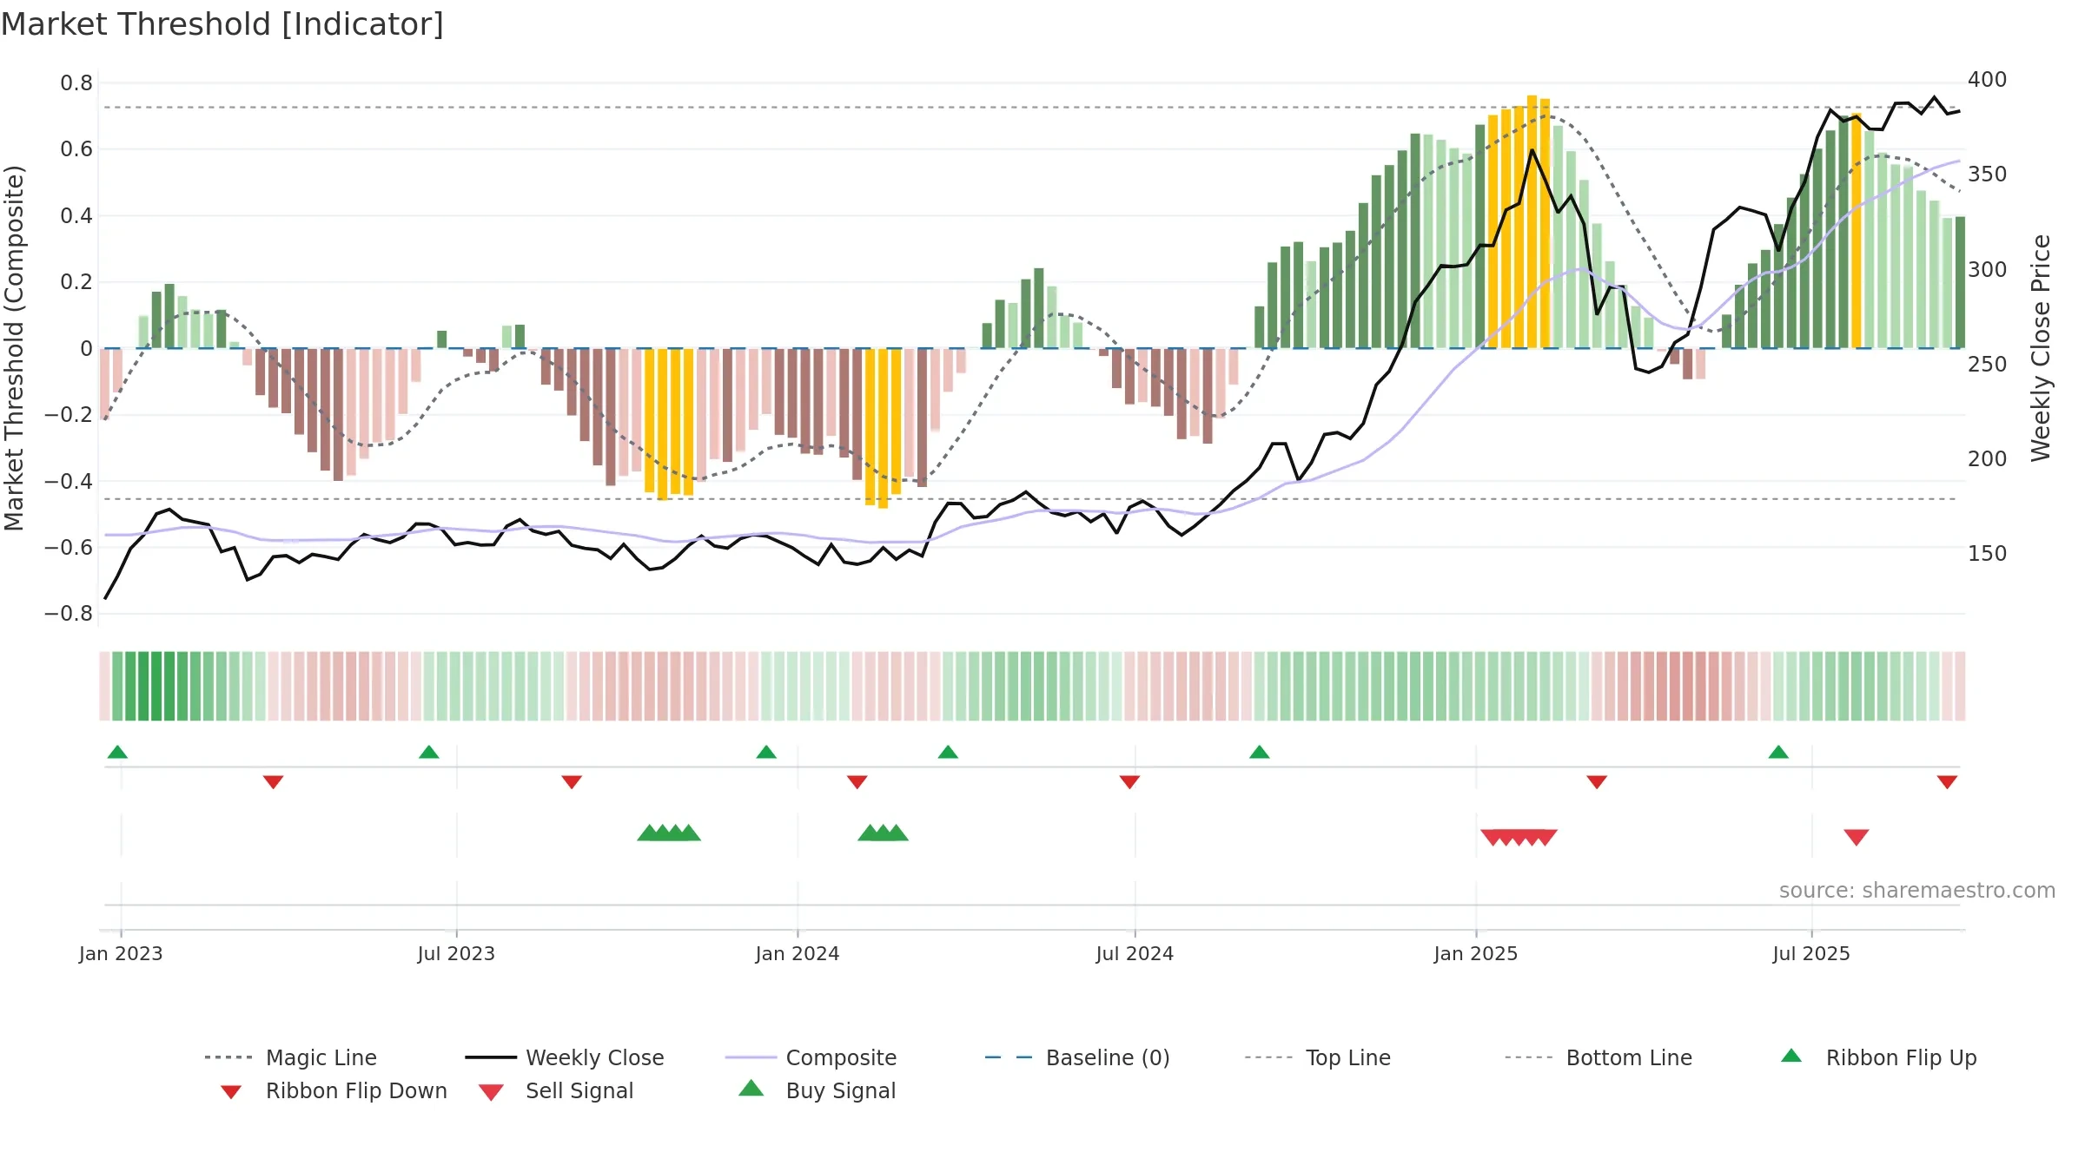Toggle the Baseline (0) legend entry
The height and width of the screenshot is (1172, 2085).
(1077, 1057)
